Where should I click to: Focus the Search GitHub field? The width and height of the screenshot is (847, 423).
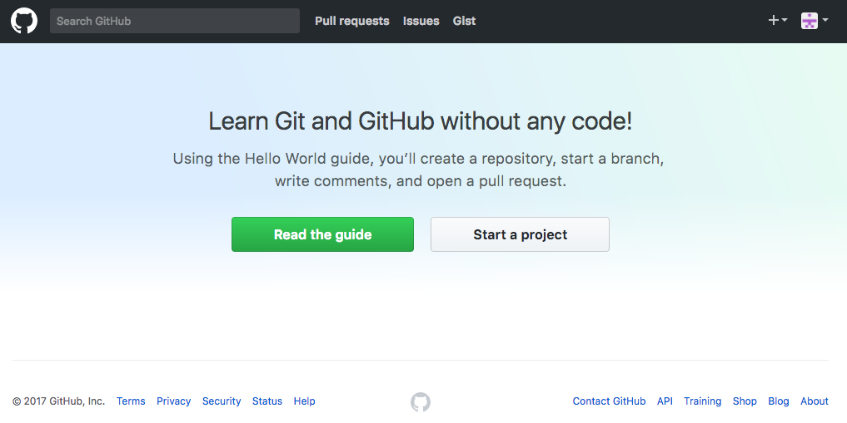[x=174, y=21]
